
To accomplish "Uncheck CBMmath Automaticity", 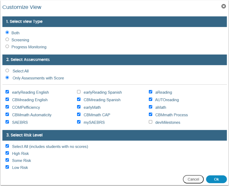I will (x=7, y=114).
